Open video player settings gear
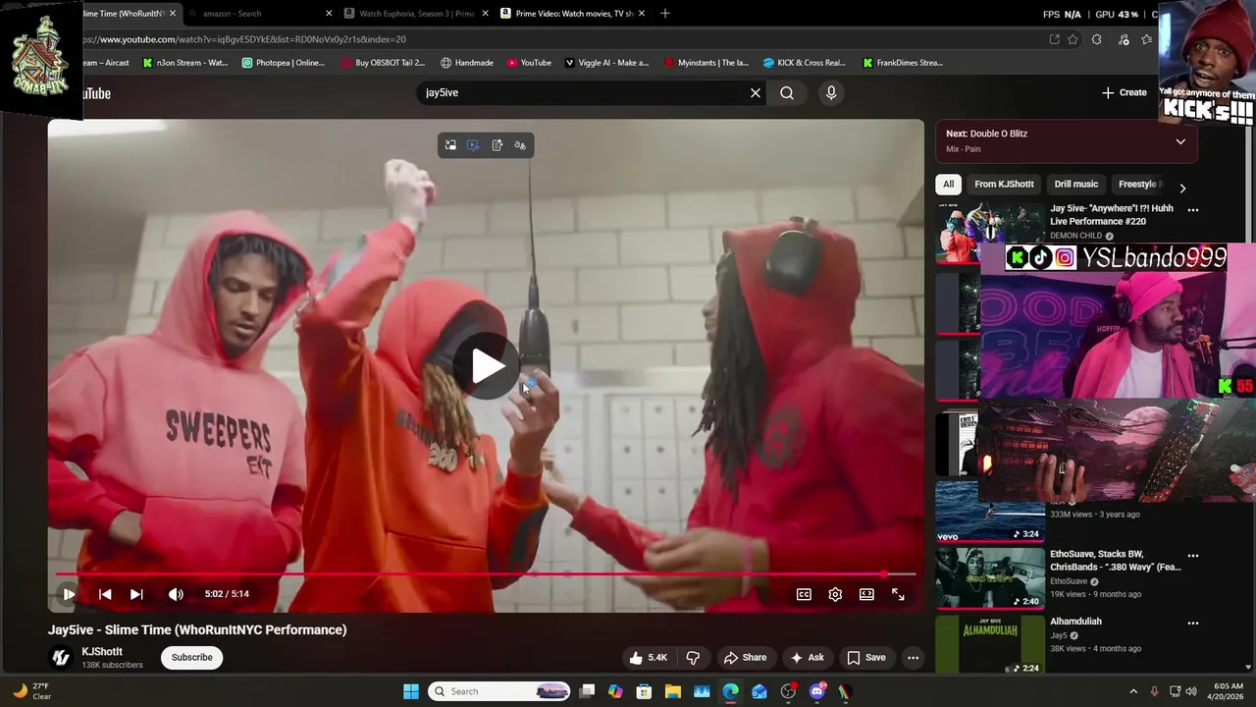1256x707 pixels. [835, 594]
